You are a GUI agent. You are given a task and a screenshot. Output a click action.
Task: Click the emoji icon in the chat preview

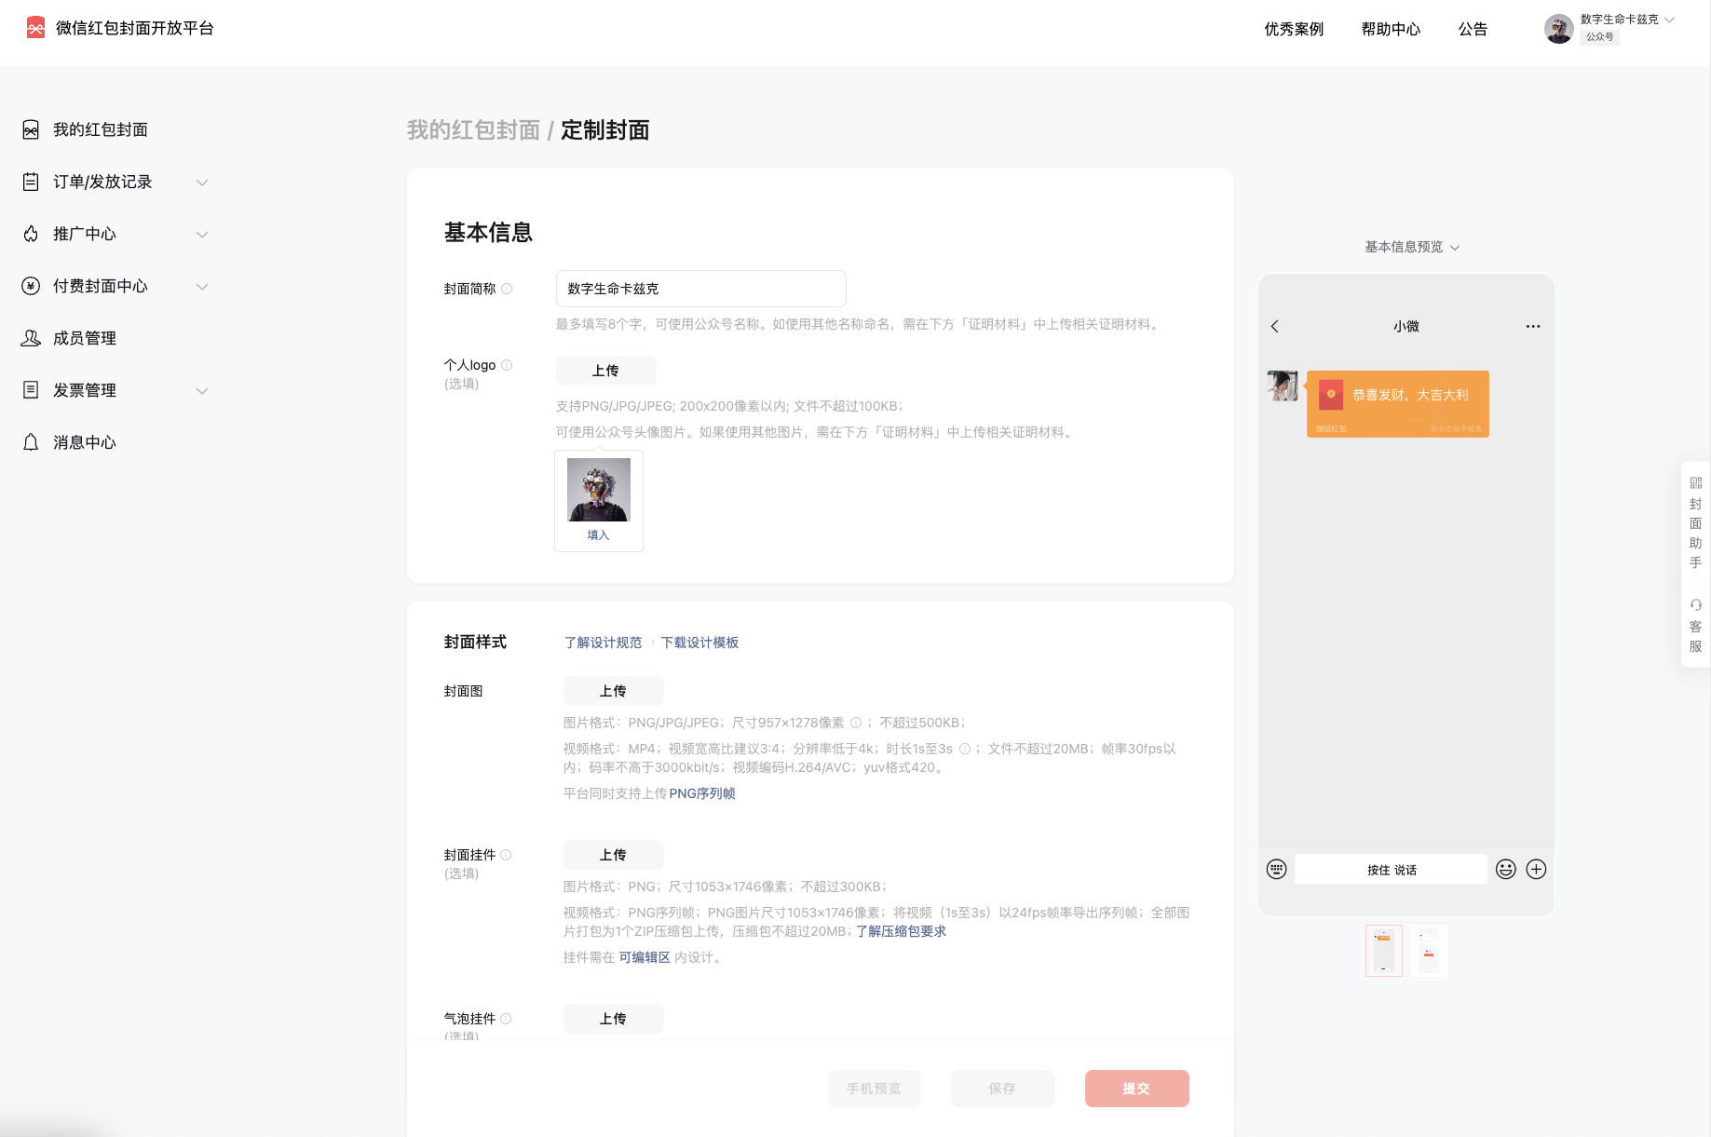click(1505, 869)
